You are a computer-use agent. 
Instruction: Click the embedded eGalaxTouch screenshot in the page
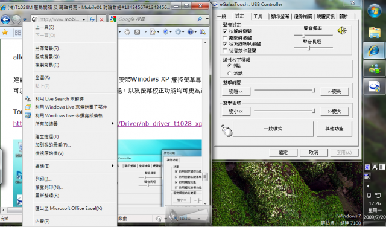159,173
